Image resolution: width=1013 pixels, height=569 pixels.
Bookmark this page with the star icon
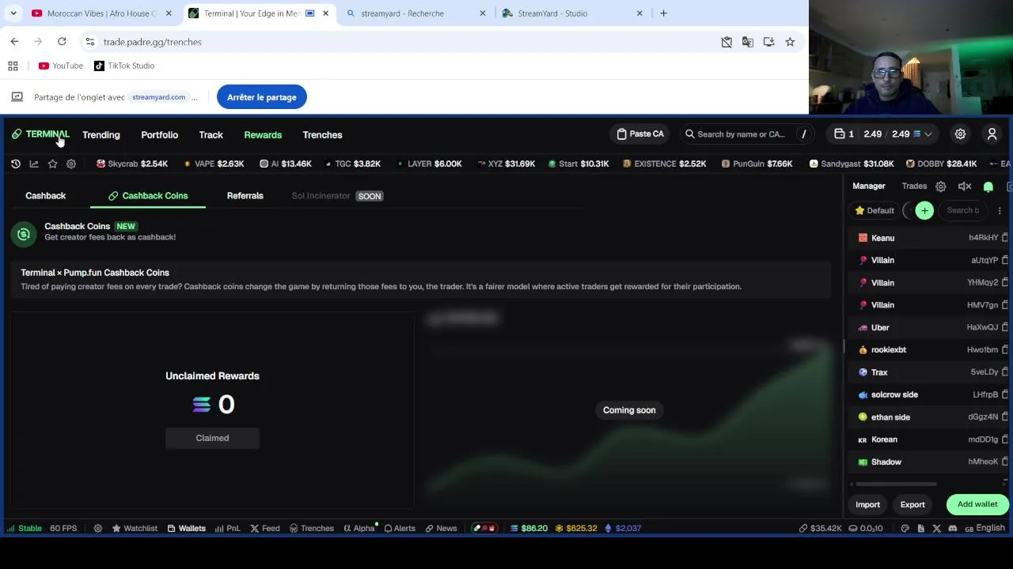click(790, 42)
